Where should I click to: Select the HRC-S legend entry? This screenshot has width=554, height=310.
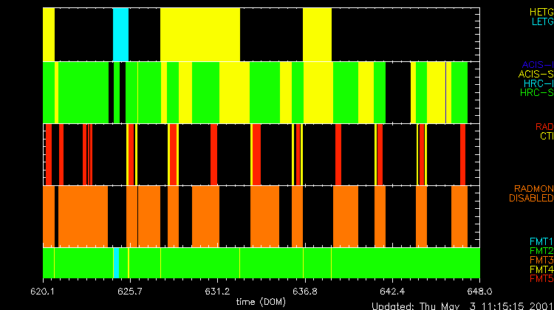[x=536, y=93]
